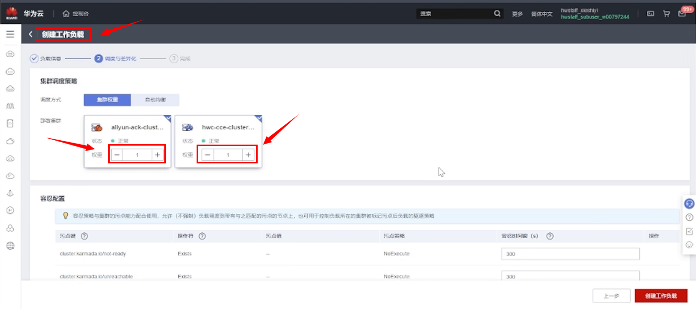Image resolution: width=696 pixels, height=309 pixels.
Task: Click the hwc-cce cluster icon
Action: (x=188, y=127)
